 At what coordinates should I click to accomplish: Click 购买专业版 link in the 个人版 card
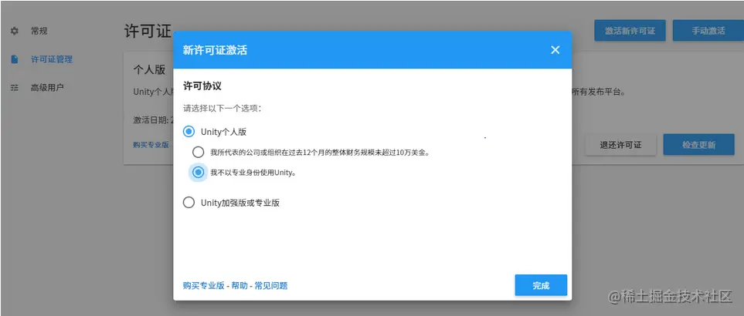pos(151,145)
